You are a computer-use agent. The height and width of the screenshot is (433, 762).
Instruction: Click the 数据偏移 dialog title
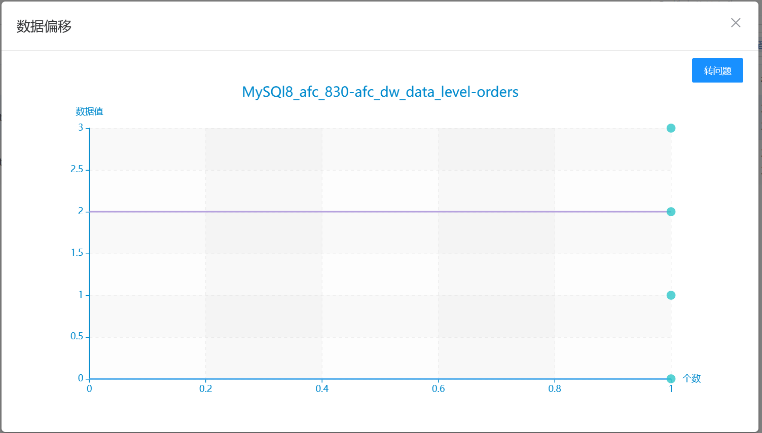coord(44,26)
